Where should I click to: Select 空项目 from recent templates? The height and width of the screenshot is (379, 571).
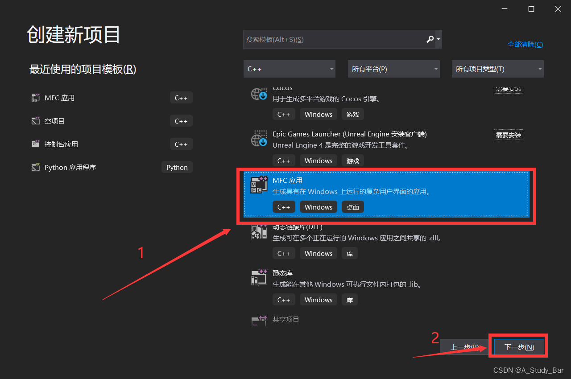[112, 121]
